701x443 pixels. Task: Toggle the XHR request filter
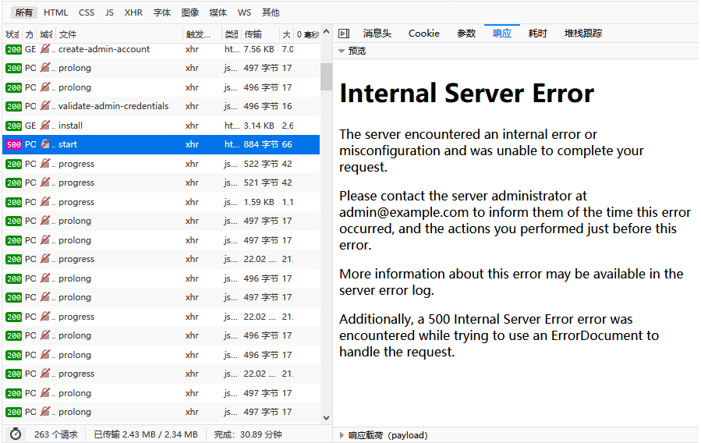133,12
